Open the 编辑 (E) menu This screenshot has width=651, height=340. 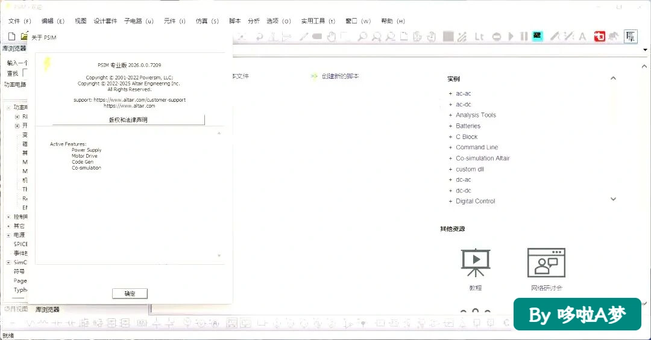[52, 21]
